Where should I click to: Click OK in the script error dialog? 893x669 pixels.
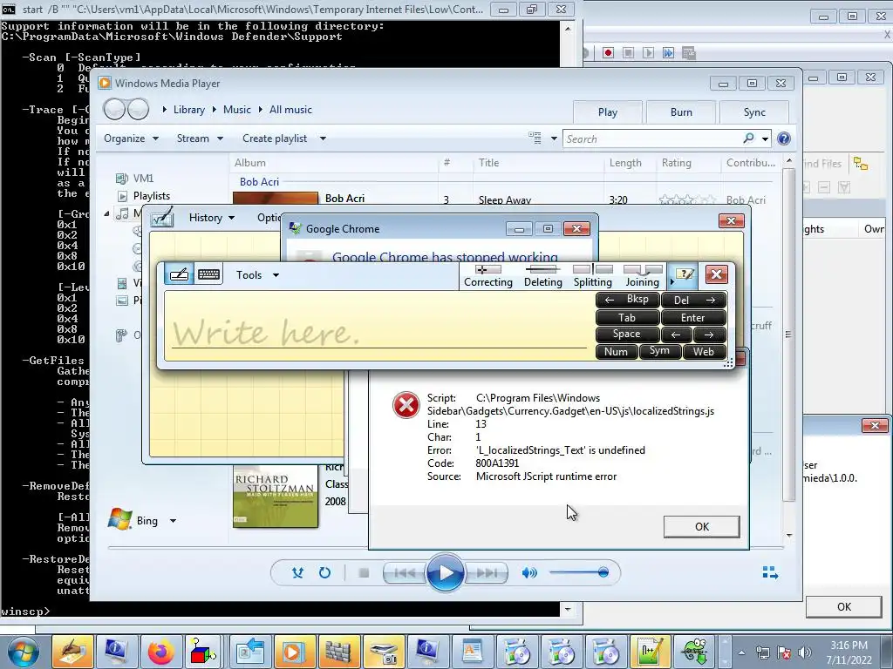(702, 527)
